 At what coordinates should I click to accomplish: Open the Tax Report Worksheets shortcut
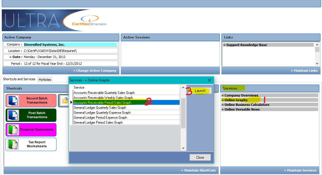[31, 144]
